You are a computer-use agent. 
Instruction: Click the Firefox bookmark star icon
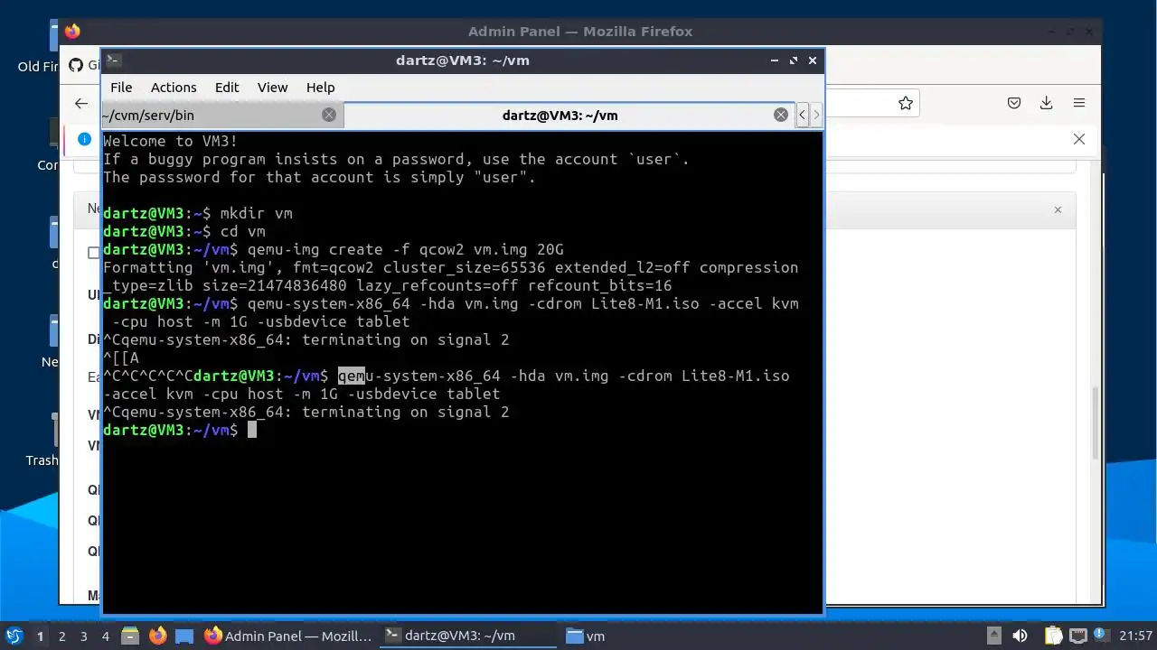905,103
